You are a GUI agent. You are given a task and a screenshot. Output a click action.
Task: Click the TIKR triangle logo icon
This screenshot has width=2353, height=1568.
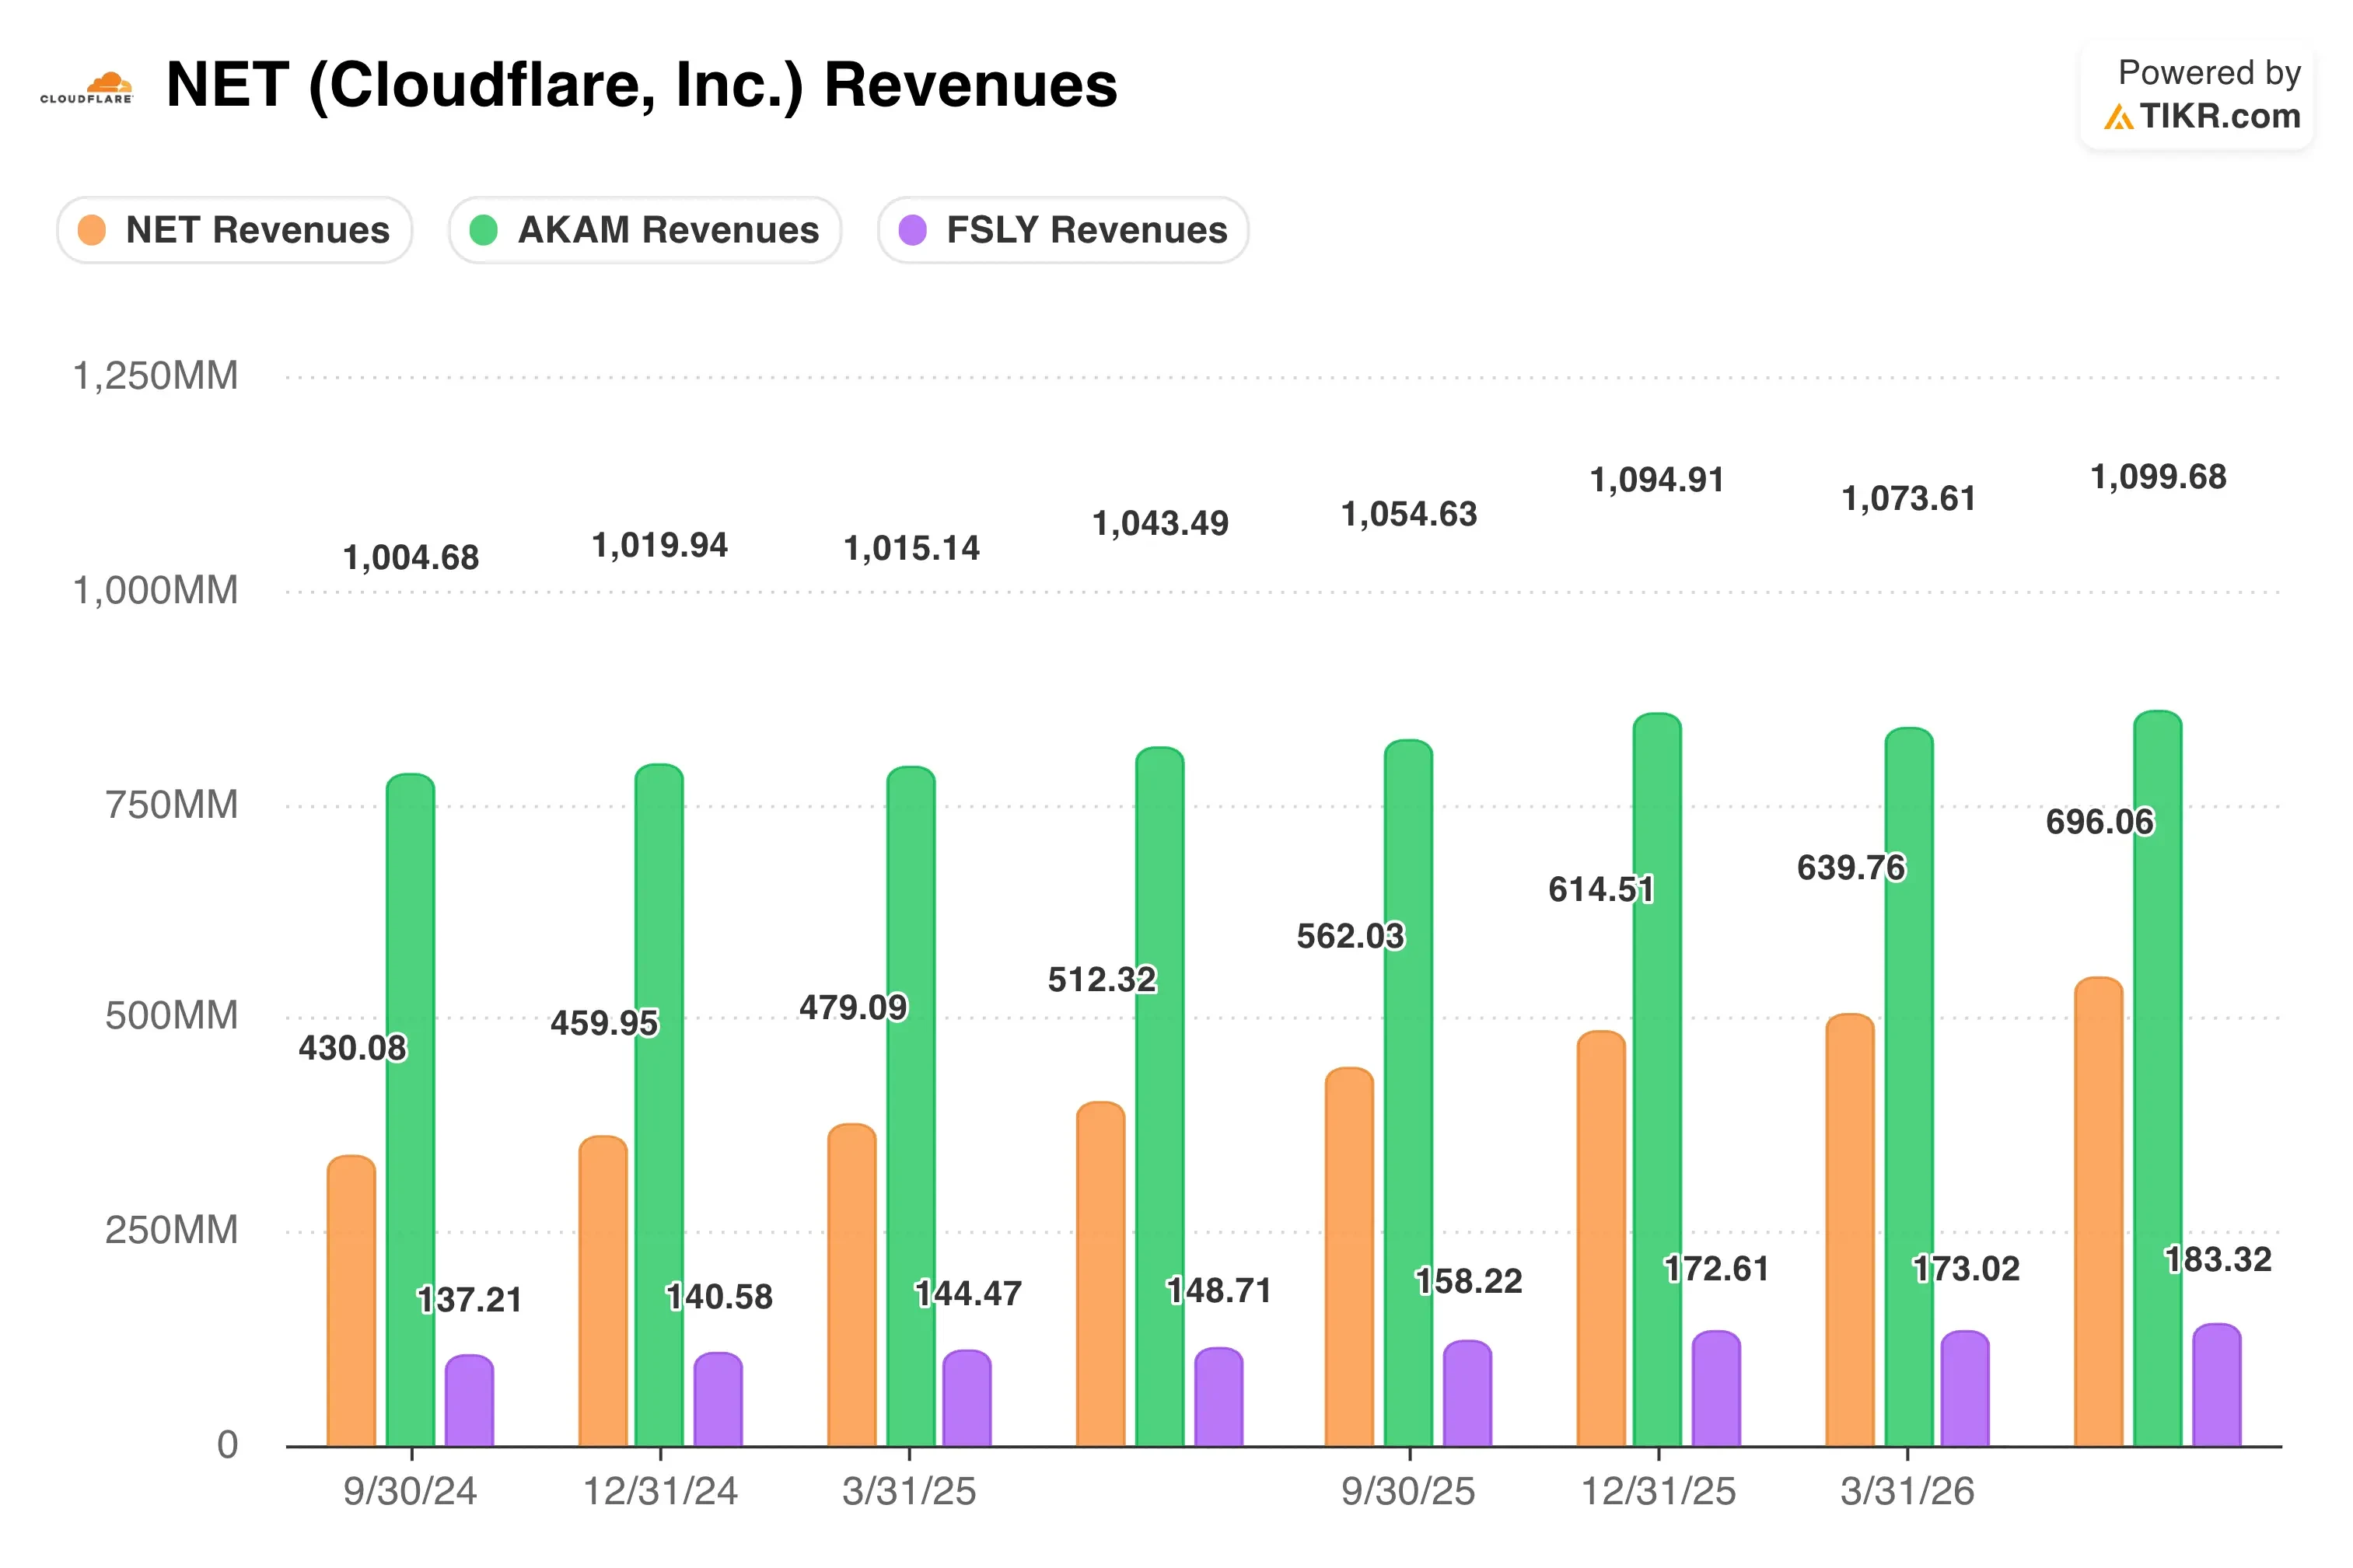coord(2117,117)
